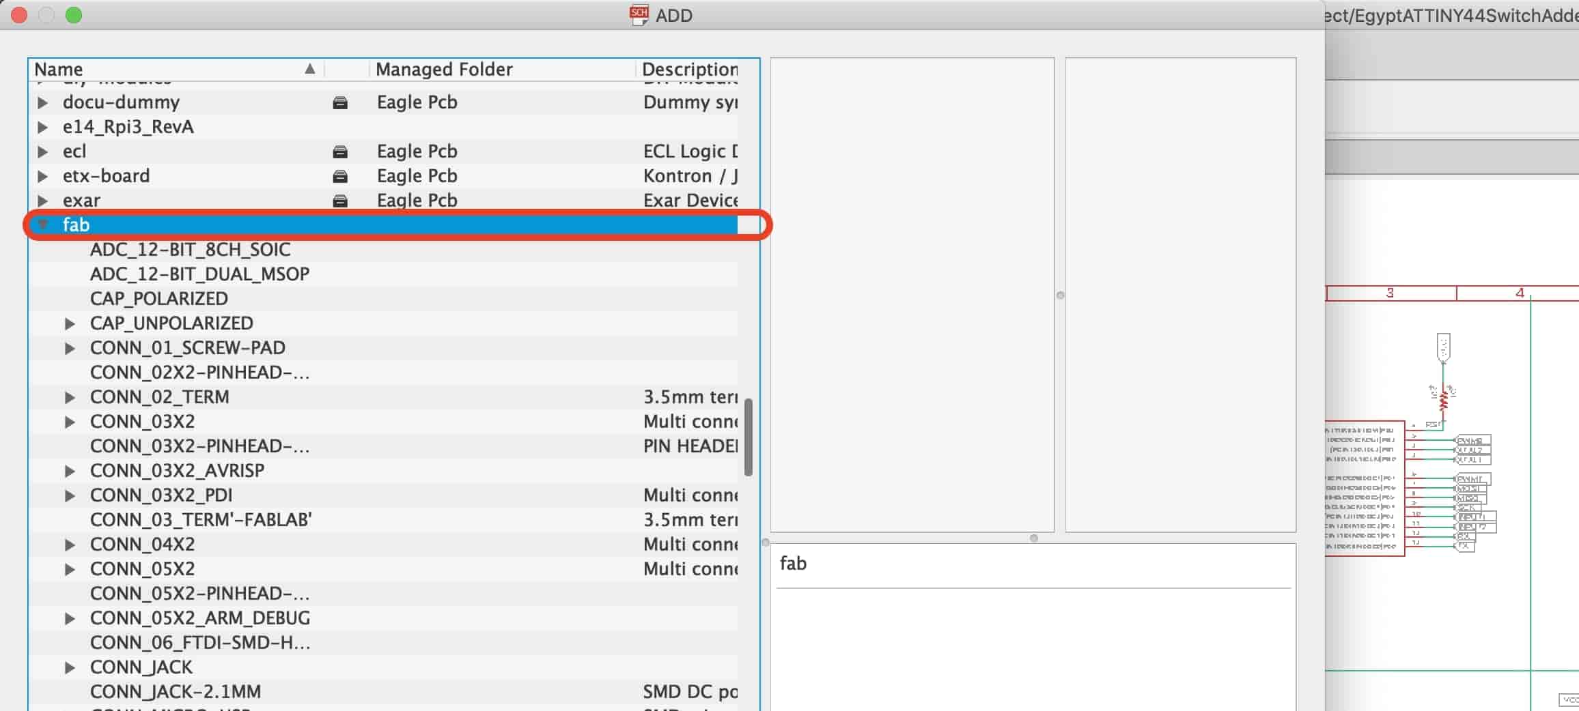Select CONN_03_TERM'-FABLAB' device
The image size is (1579, 711).
click(201, 520)
